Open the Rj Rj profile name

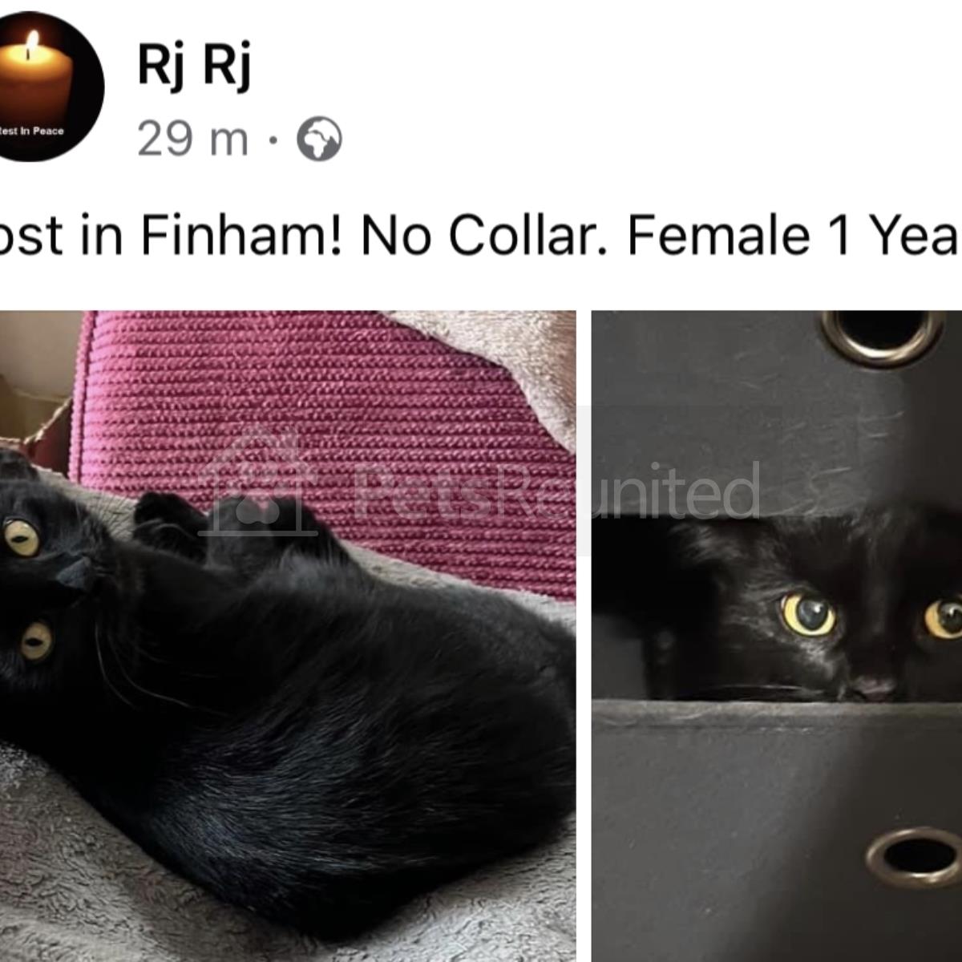tap(195, 64)
